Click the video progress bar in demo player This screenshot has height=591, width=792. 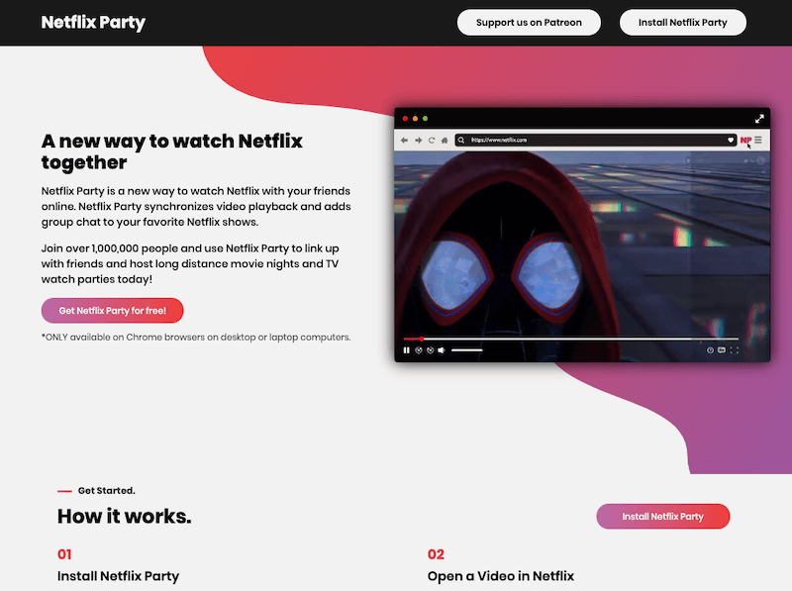click(x=571, y=339)
